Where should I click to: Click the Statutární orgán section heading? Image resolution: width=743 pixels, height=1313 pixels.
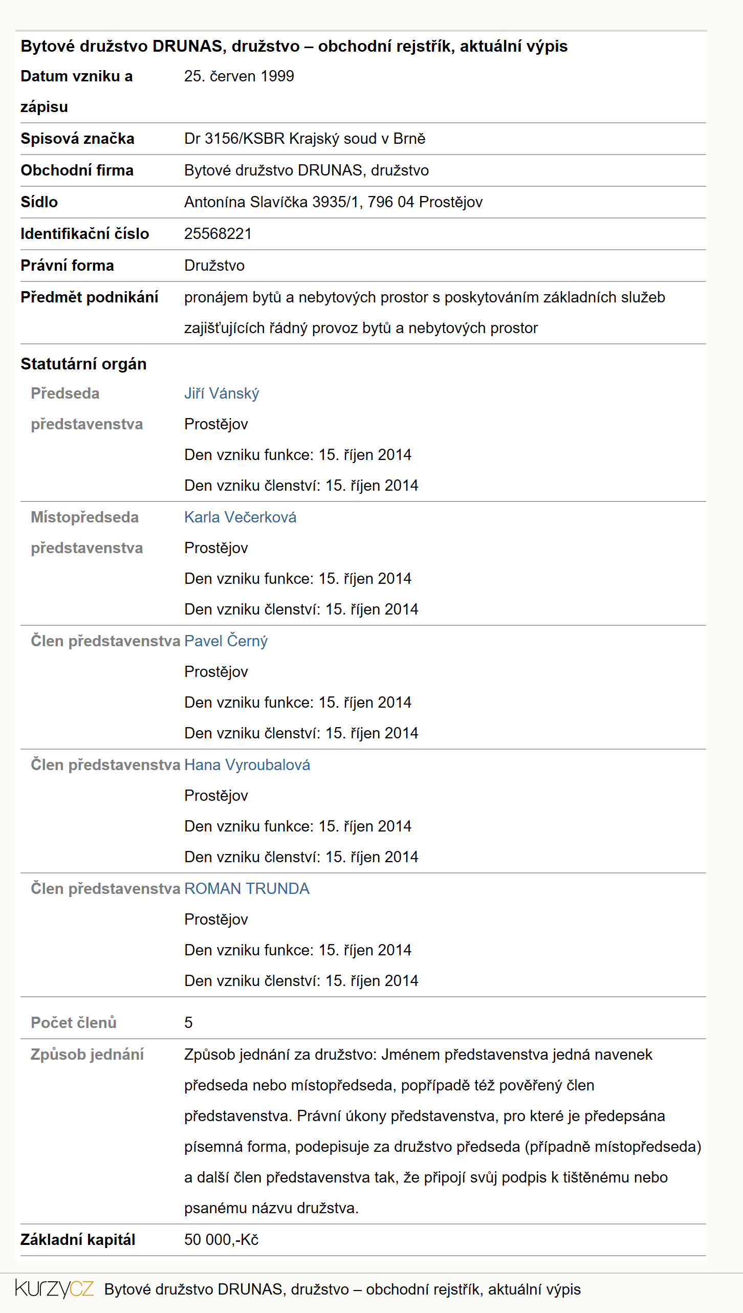[x=83, y=364]
